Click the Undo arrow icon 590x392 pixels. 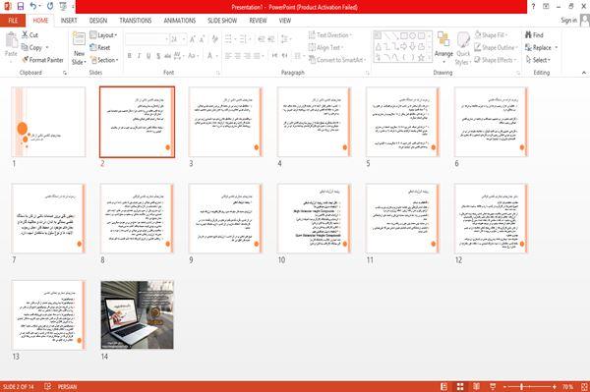[x=32, y=7]
